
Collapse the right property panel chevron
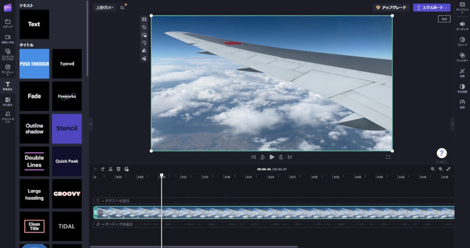coord(452,125)
